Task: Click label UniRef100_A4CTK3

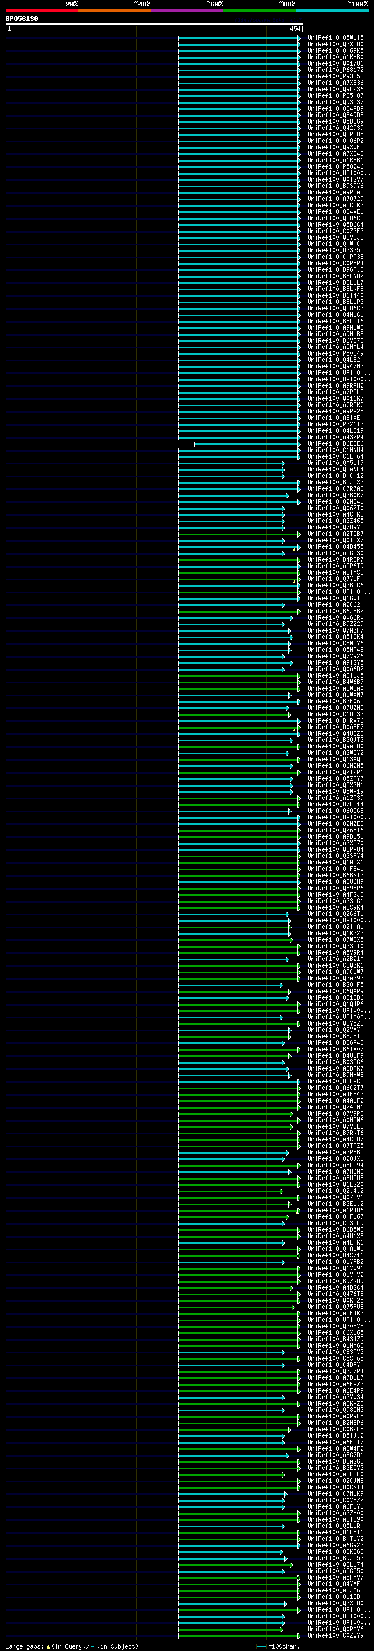Action: (335, 515)
